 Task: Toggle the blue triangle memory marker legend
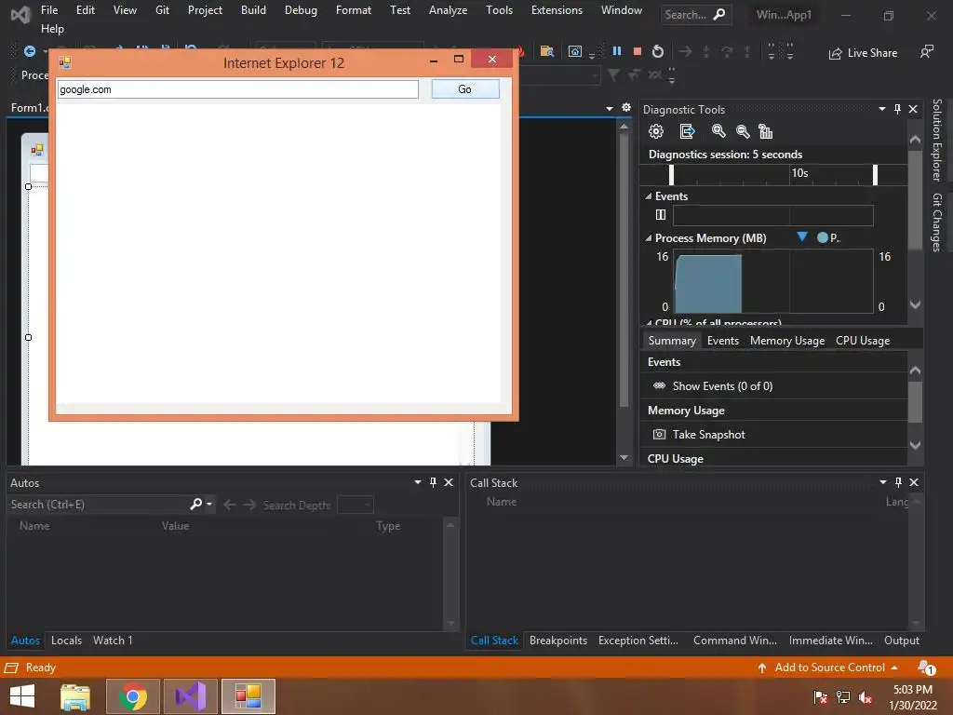(x=802, y=237)
